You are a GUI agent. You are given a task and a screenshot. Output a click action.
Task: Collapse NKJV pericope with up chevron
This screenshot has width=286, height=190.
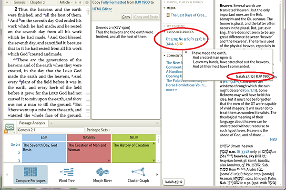pos(154,144)
